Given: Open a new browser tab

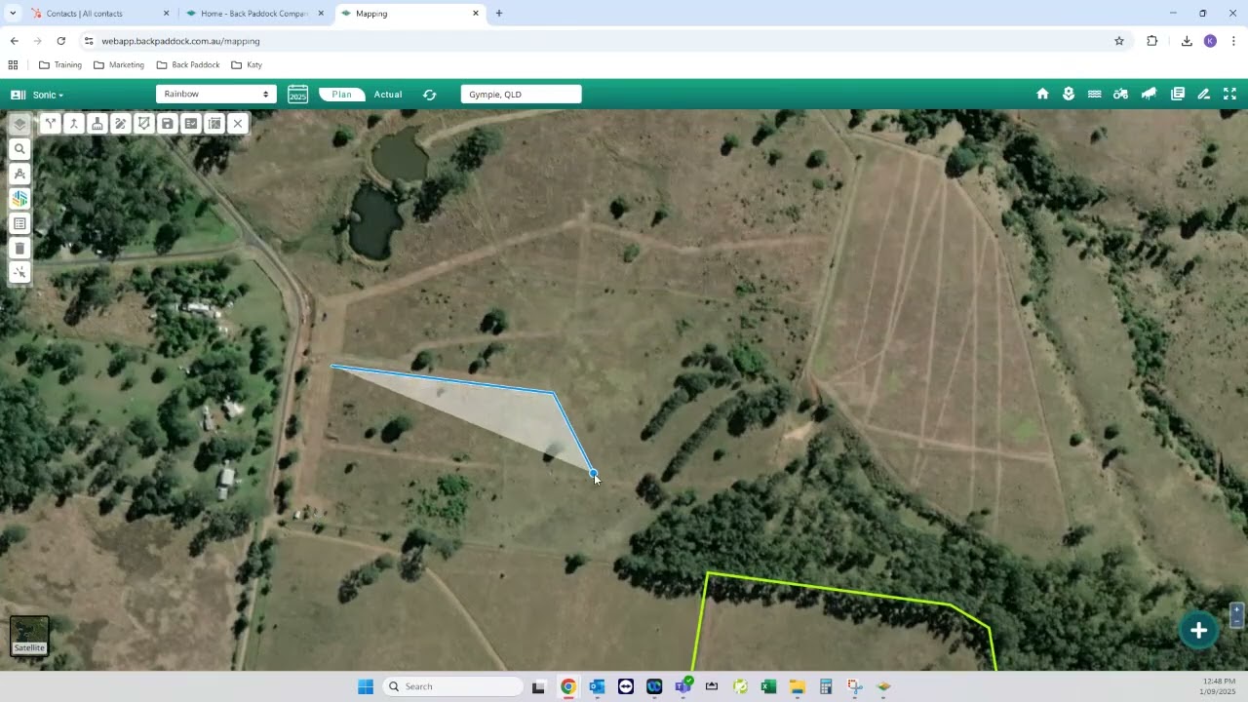Looking at the screenshot, I should [x=499, y=14].
